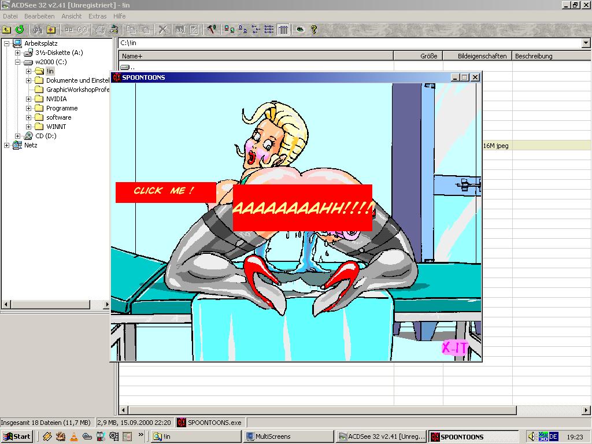
Task: Expand the NVIDIA folder node
Action: coord(29,99)
